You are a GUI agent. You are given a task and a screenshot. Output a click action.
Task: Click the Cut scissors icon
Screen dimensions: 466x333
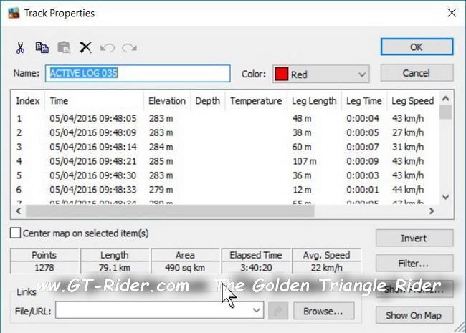[20, 47]
